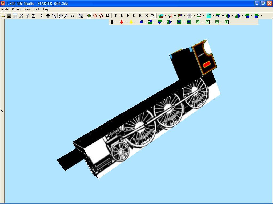
Task: Switch to Under view (U)
Action: point(134,16)
